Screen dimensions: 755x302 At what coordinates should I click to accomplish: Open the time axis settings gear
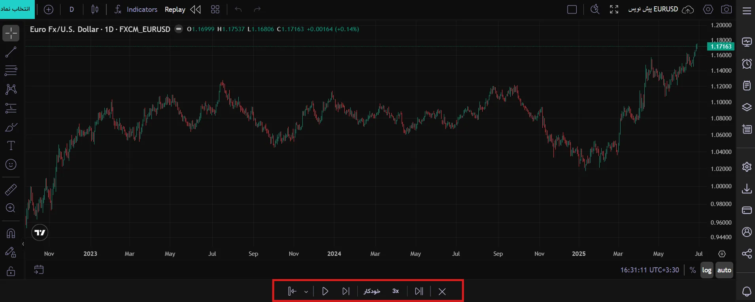722,254
